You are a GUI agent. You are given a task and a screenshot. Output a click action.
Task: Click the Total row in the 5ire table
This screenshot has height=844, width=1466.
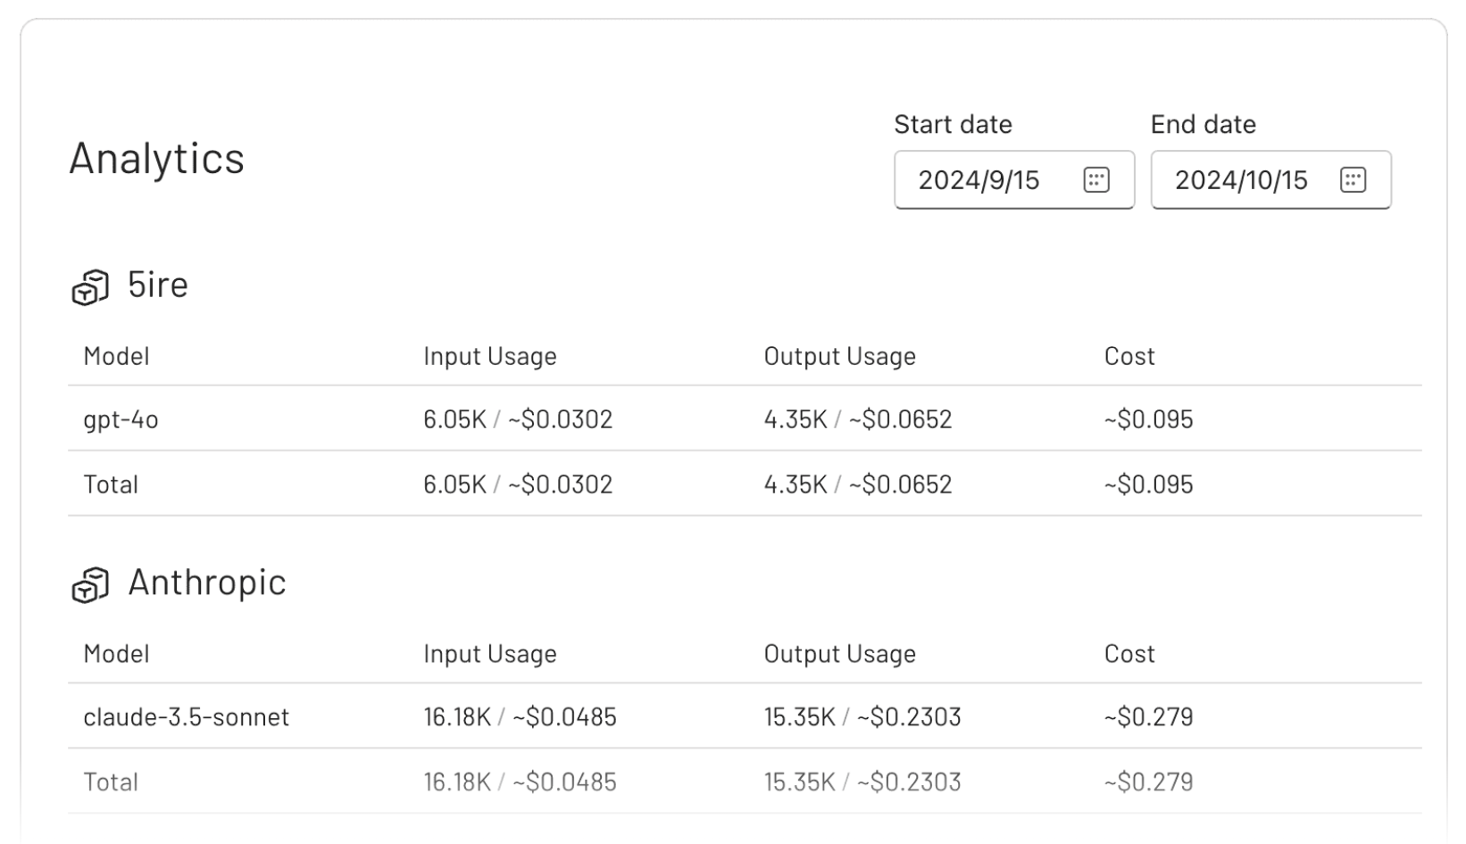pos(111,484)
